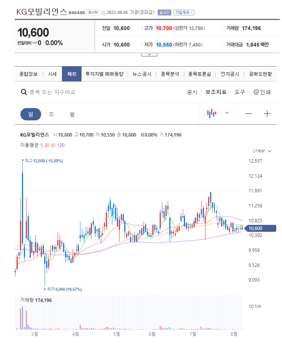Click the 최저 8,940 low marker
The image size is (282, 345).
pyautogui.click(x=63, y=289)
